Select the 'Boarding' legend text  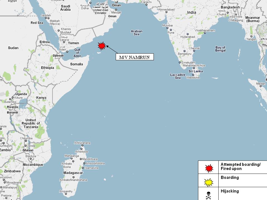pyautogui.click(x=230, y=177)
